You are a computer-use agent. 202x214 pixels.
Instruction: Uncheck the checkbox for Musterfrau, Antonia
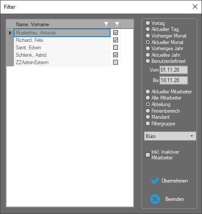pos(115,33)
